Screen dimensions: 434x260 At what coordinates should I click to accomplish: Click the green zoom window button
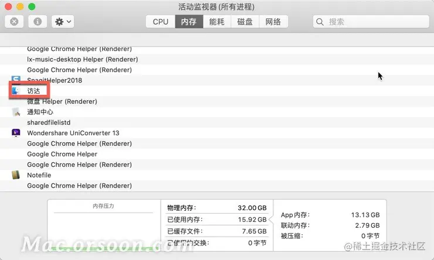click(32, 6)
